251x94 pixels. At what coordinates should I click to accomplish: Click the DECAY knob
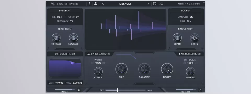click(x=167, y=69)
